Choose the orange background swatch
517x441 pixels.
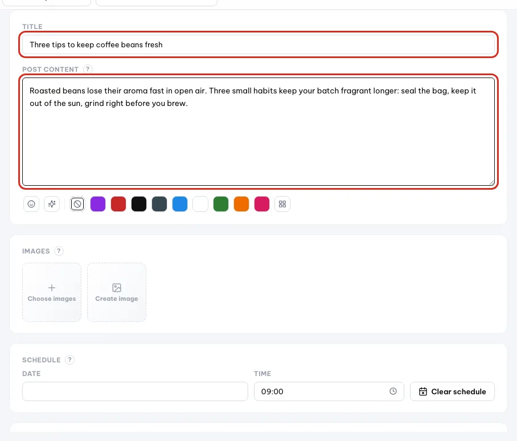[x=241, y=204]
